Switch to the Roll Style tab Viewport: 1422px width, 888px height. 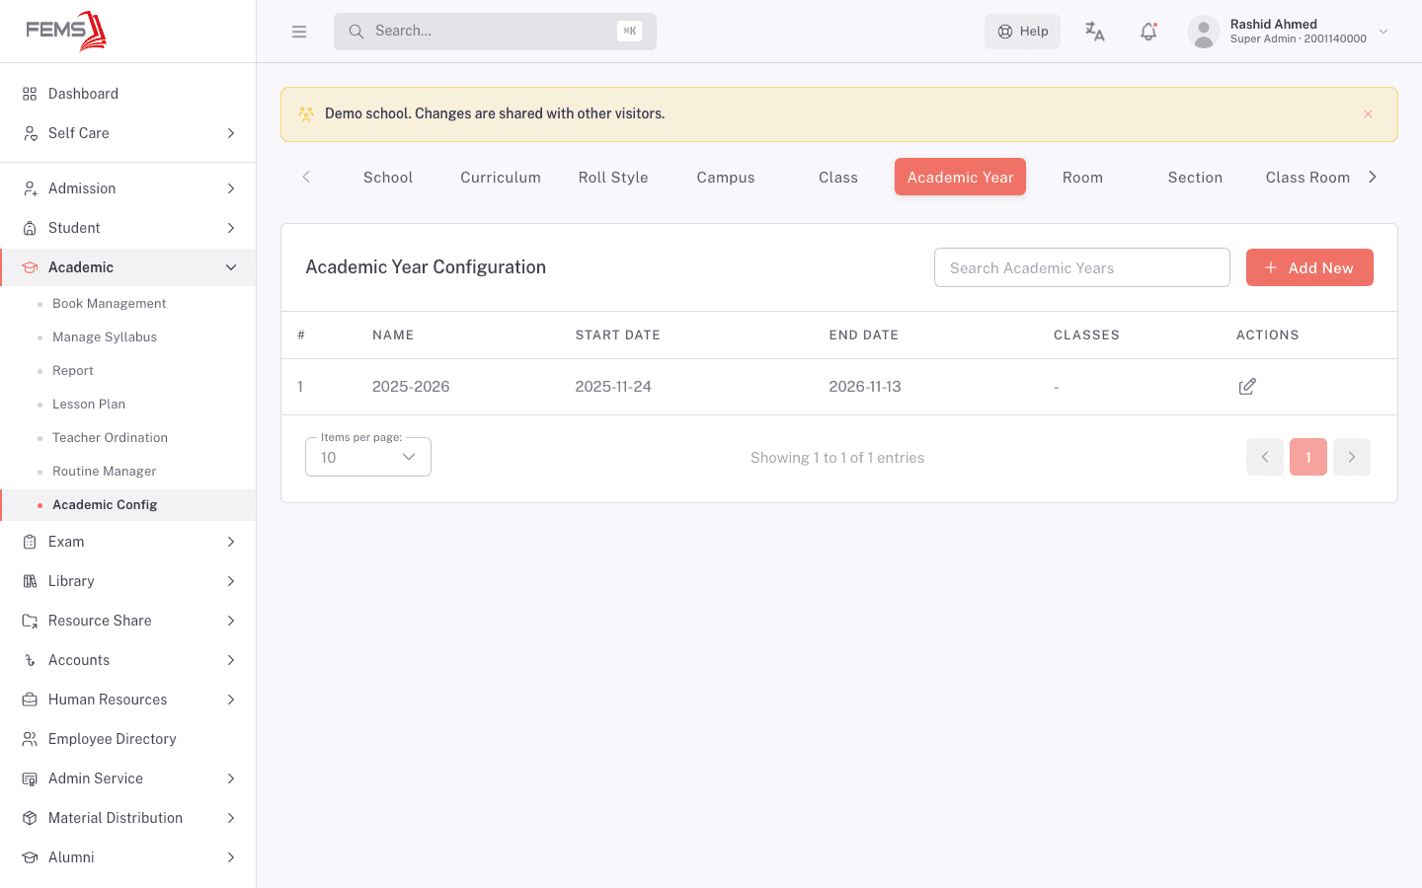(613, 178)
